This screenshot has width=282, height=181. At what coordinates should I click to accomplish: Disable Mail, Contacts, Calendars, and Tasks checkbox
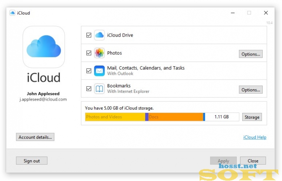point(89,71)
